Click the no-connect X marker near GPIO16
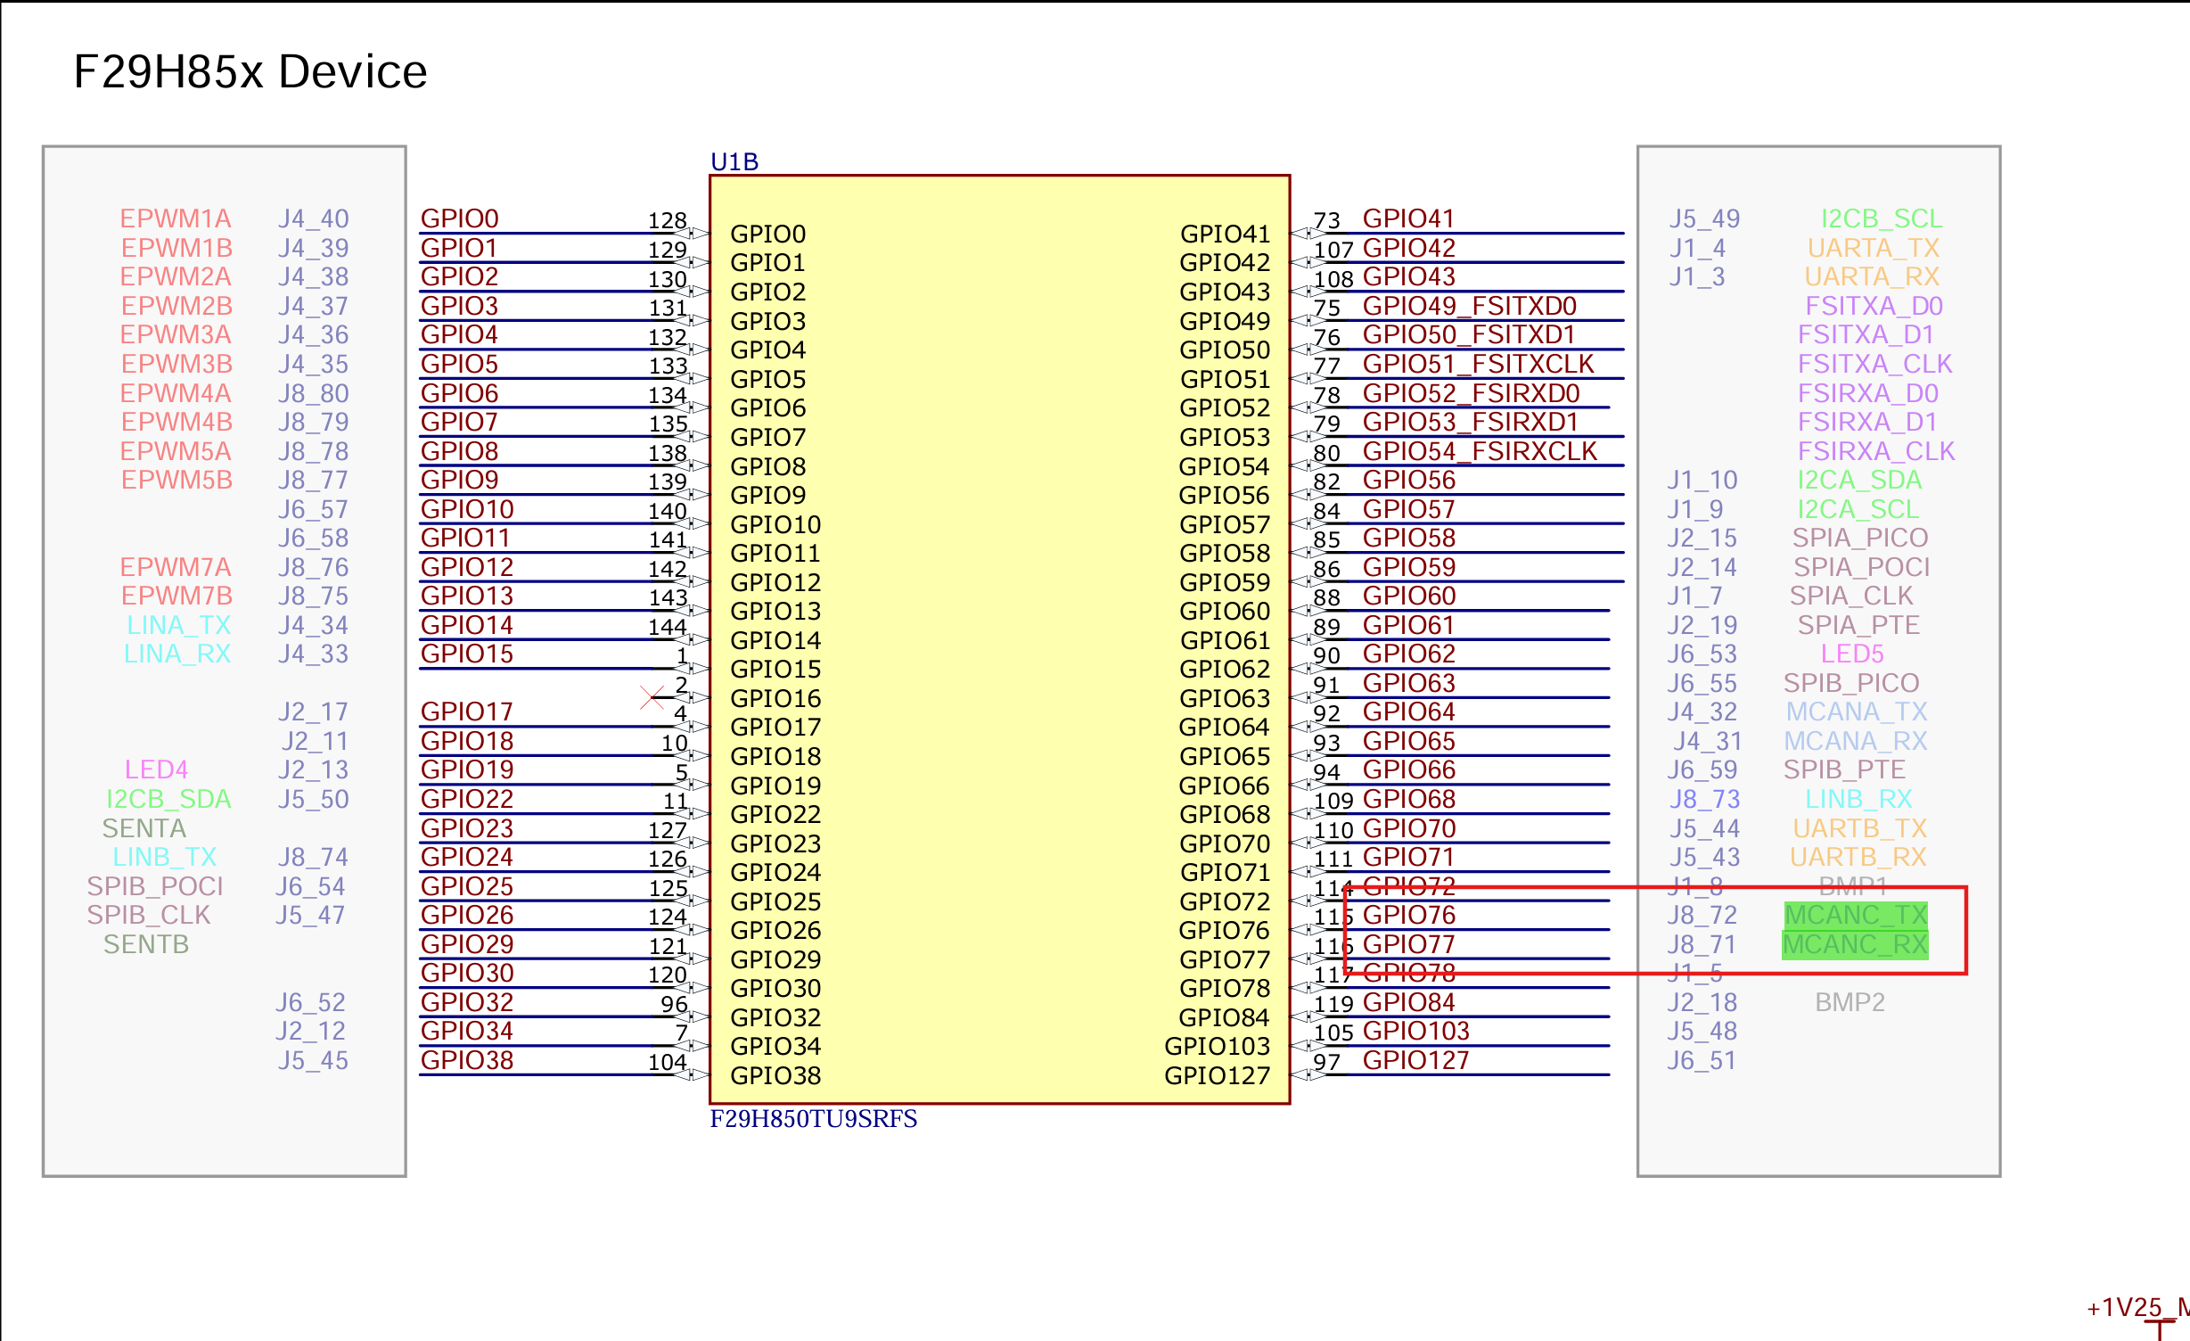This screenshot has height=1341, width=2190. 652,697
